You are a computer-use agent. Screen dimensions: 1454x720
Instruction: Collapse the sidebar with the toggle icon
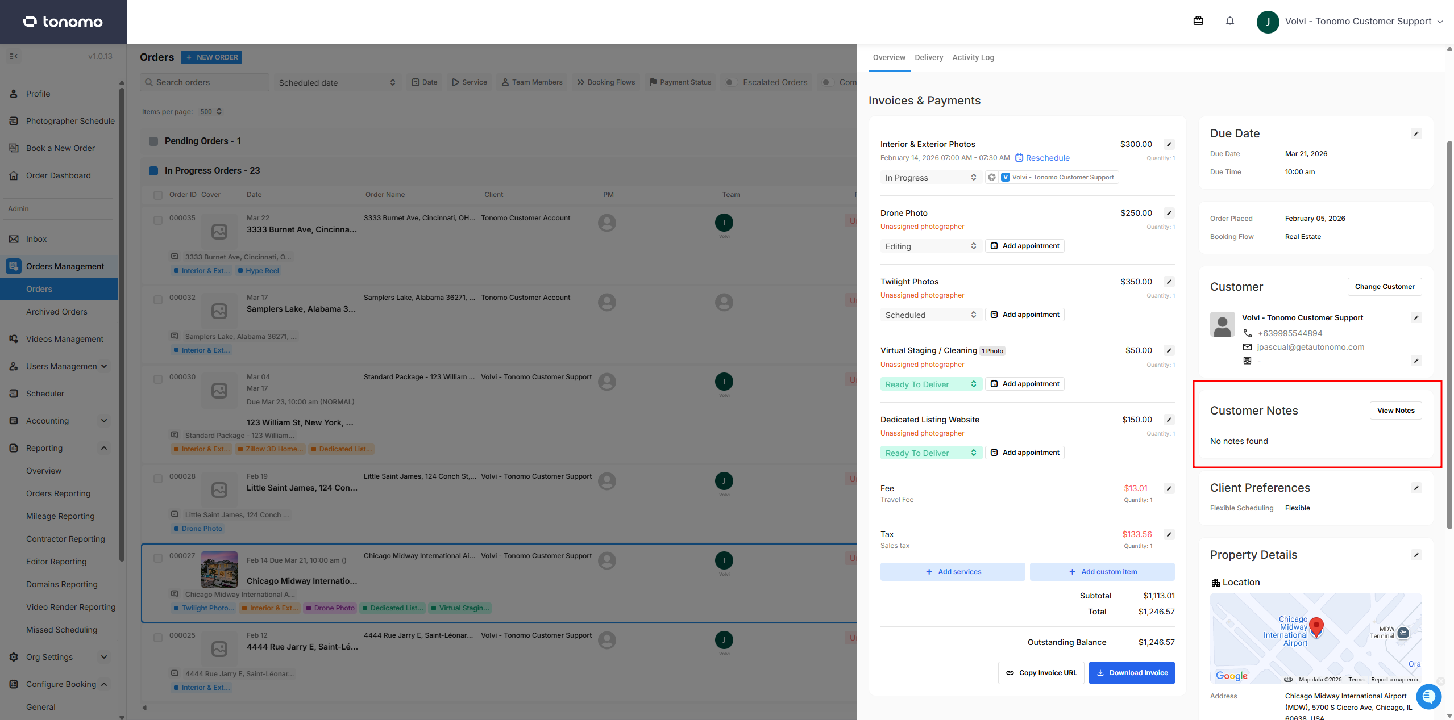14,56
